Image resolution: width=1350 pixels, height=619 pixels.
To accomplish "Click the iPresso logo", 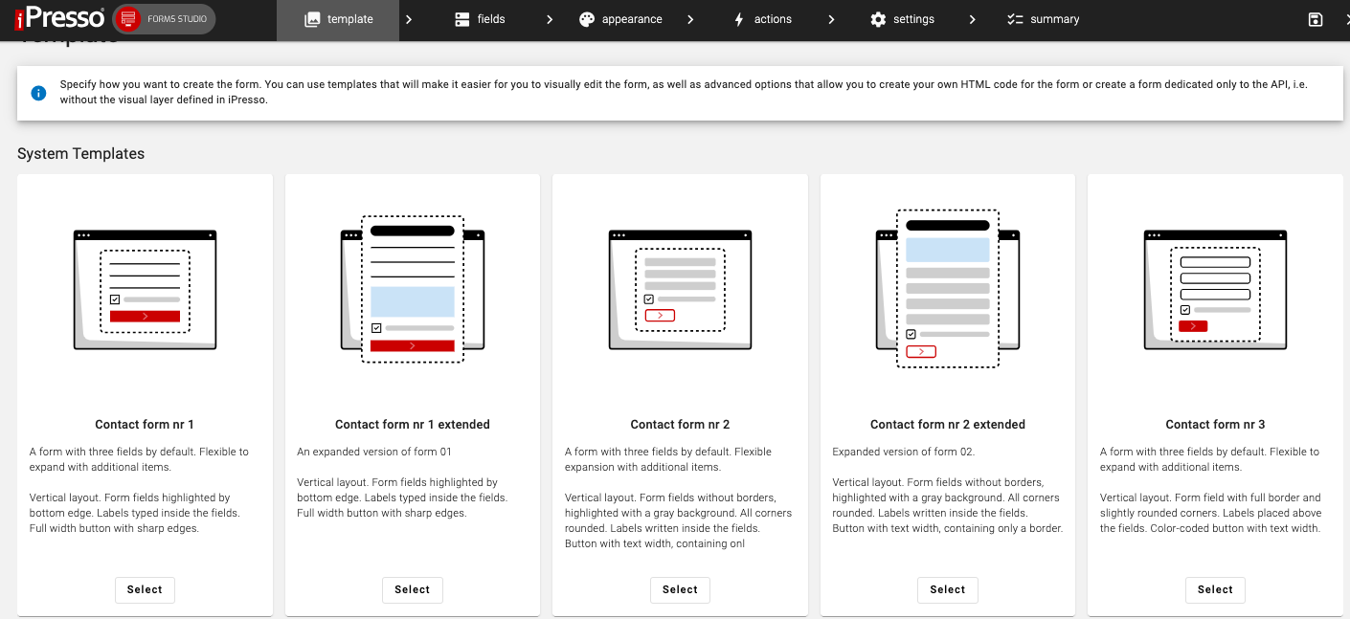I will pos(57,17).
